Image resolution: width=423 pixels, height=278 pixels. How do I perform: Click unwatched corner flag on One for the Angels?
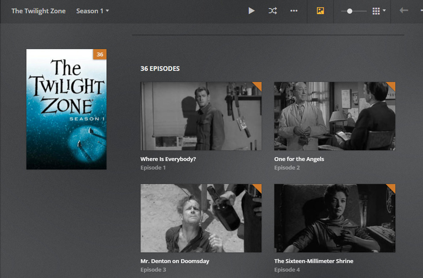392,85
